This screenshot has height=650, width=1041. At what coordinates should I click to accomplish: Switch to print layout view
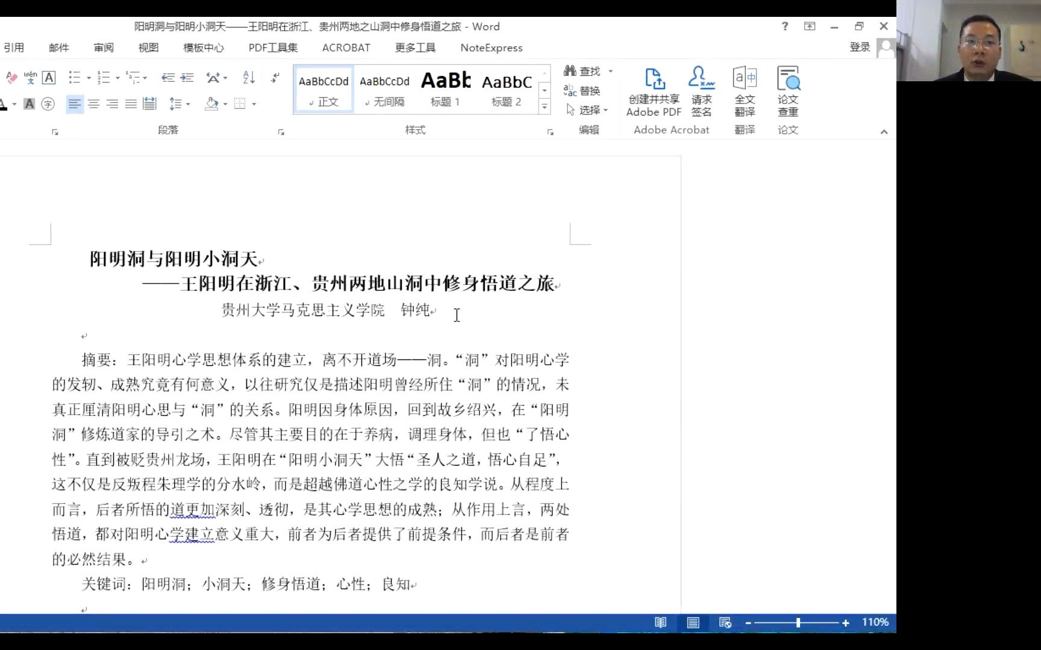[693, 623]
